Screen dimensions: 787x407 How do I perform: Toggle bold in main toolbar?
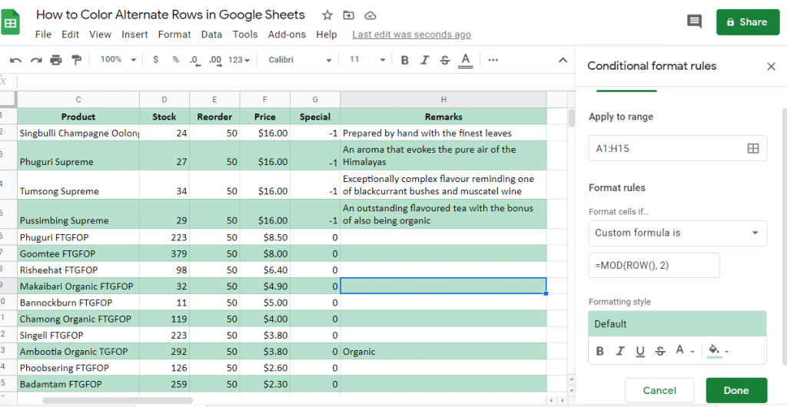click(x=404, y=60)
